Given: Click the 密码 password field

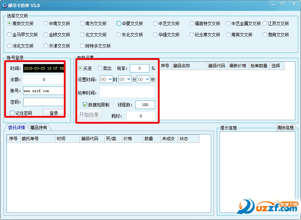Looking at the screenshot, I should pyautogui.click(x=44, y=102).
